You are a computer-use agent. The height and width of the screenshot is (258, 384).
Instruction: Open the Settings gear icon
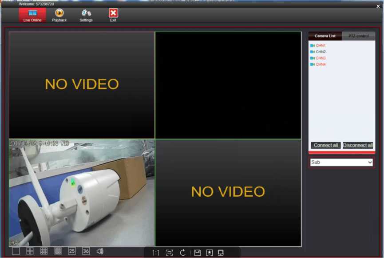(86, 15)
